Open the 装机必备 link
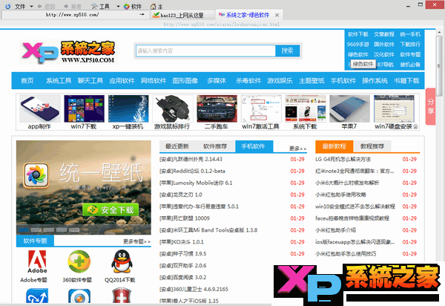The height and width of the screenshot is (306, 445). [410, 65]
